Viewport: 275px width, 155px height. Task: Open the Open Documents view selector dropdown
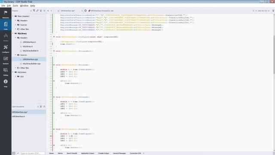tap(25, 106)
